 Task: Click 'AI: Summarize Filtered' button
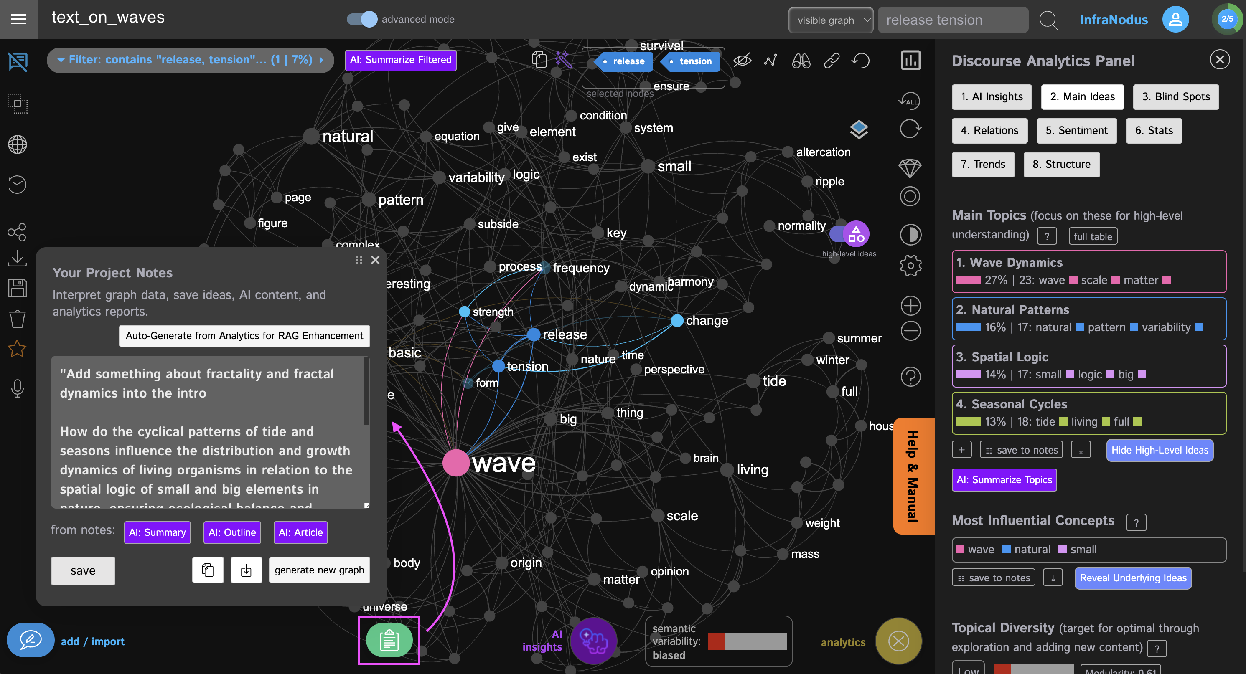400,60
